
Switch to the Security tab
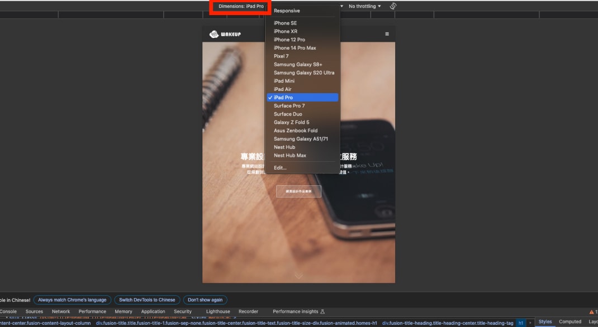pos(183,311)
